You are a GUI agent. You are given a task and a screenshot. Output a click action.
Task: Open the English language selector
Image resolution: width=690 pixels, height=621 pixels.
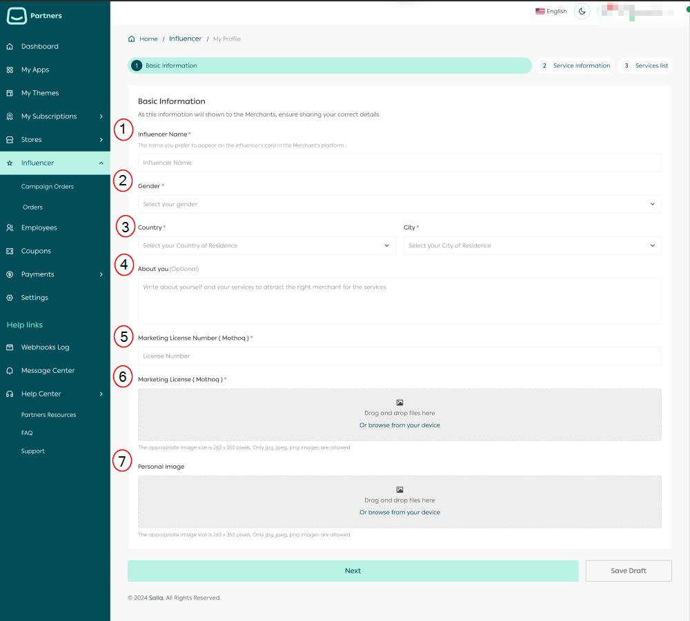pyautogui.click(x=551, y=11)
